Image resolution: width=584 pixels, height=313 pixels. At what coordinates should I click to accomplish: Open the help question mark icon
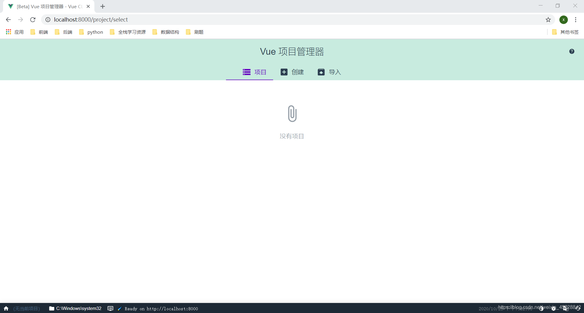[x=572, y=51]
